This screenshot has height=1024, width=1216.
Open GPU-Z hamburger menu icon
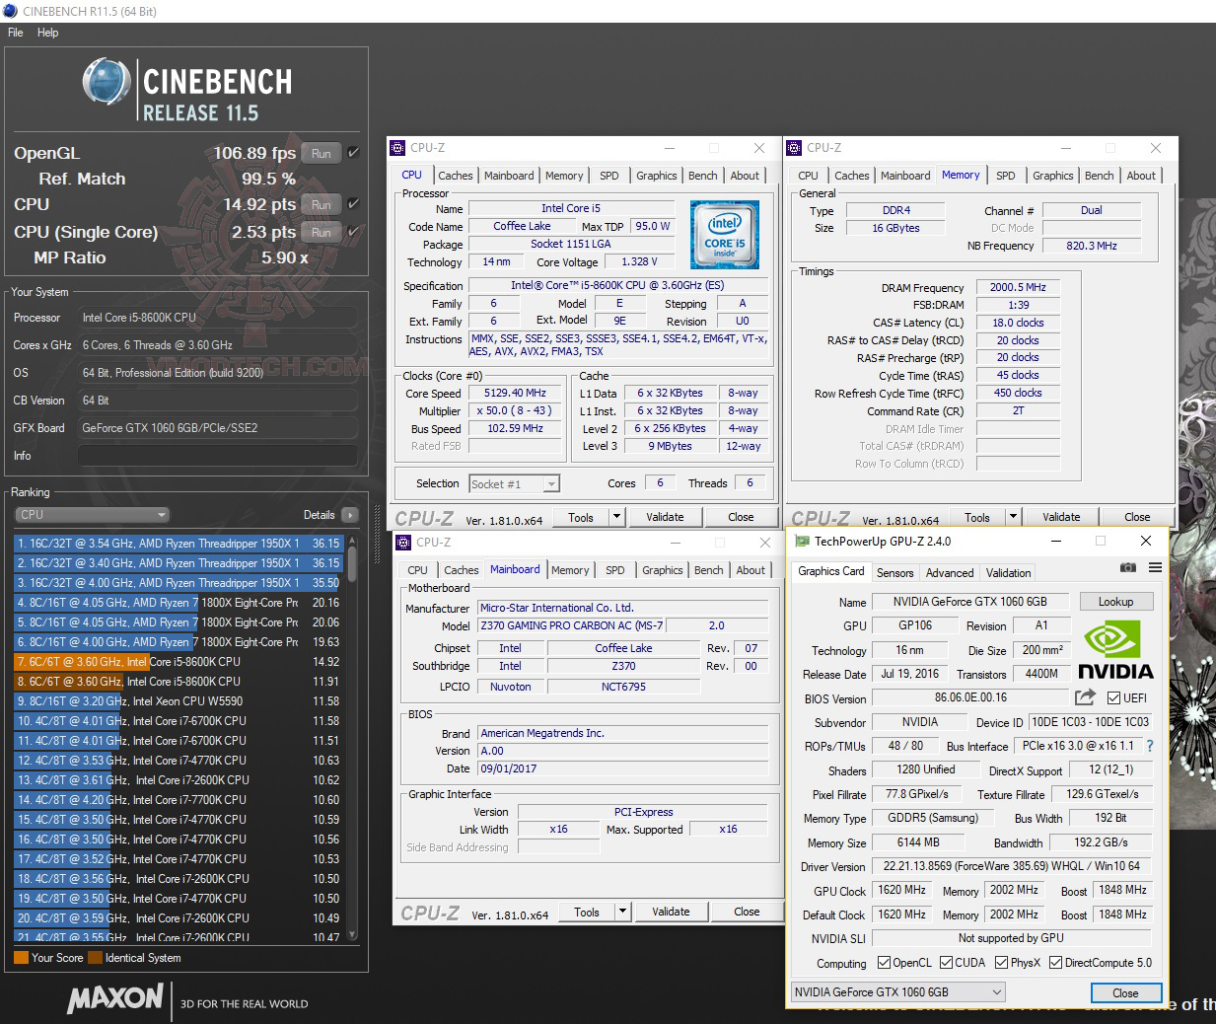click(1155, 568)
